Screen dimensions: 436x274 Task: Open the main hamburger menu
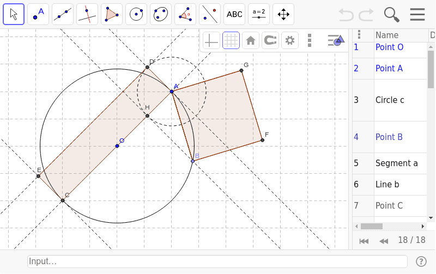tap(417, 15)
